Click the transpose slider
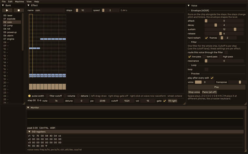 click(237, 82)
